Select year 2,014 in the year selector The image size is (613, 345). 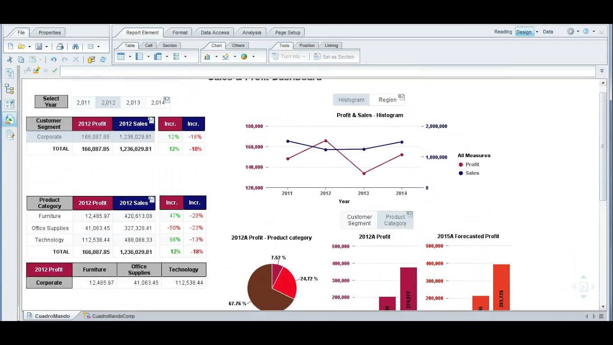(158, 103)
